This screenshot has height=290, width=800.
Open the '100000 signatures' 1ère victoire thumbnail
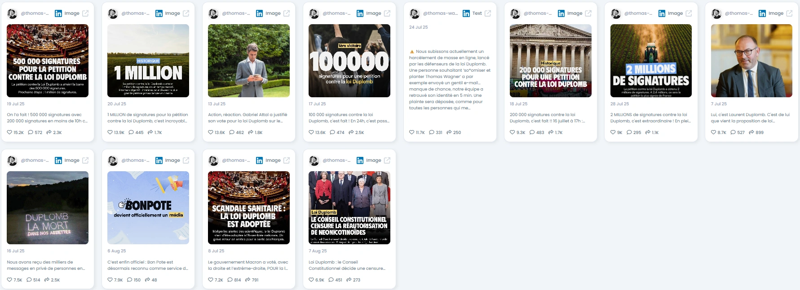(x=349, y=61)
